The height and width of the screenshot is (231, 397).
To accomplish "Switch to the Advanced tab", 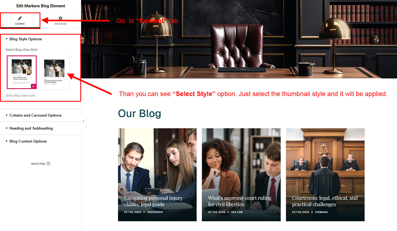I will point(60,20).
